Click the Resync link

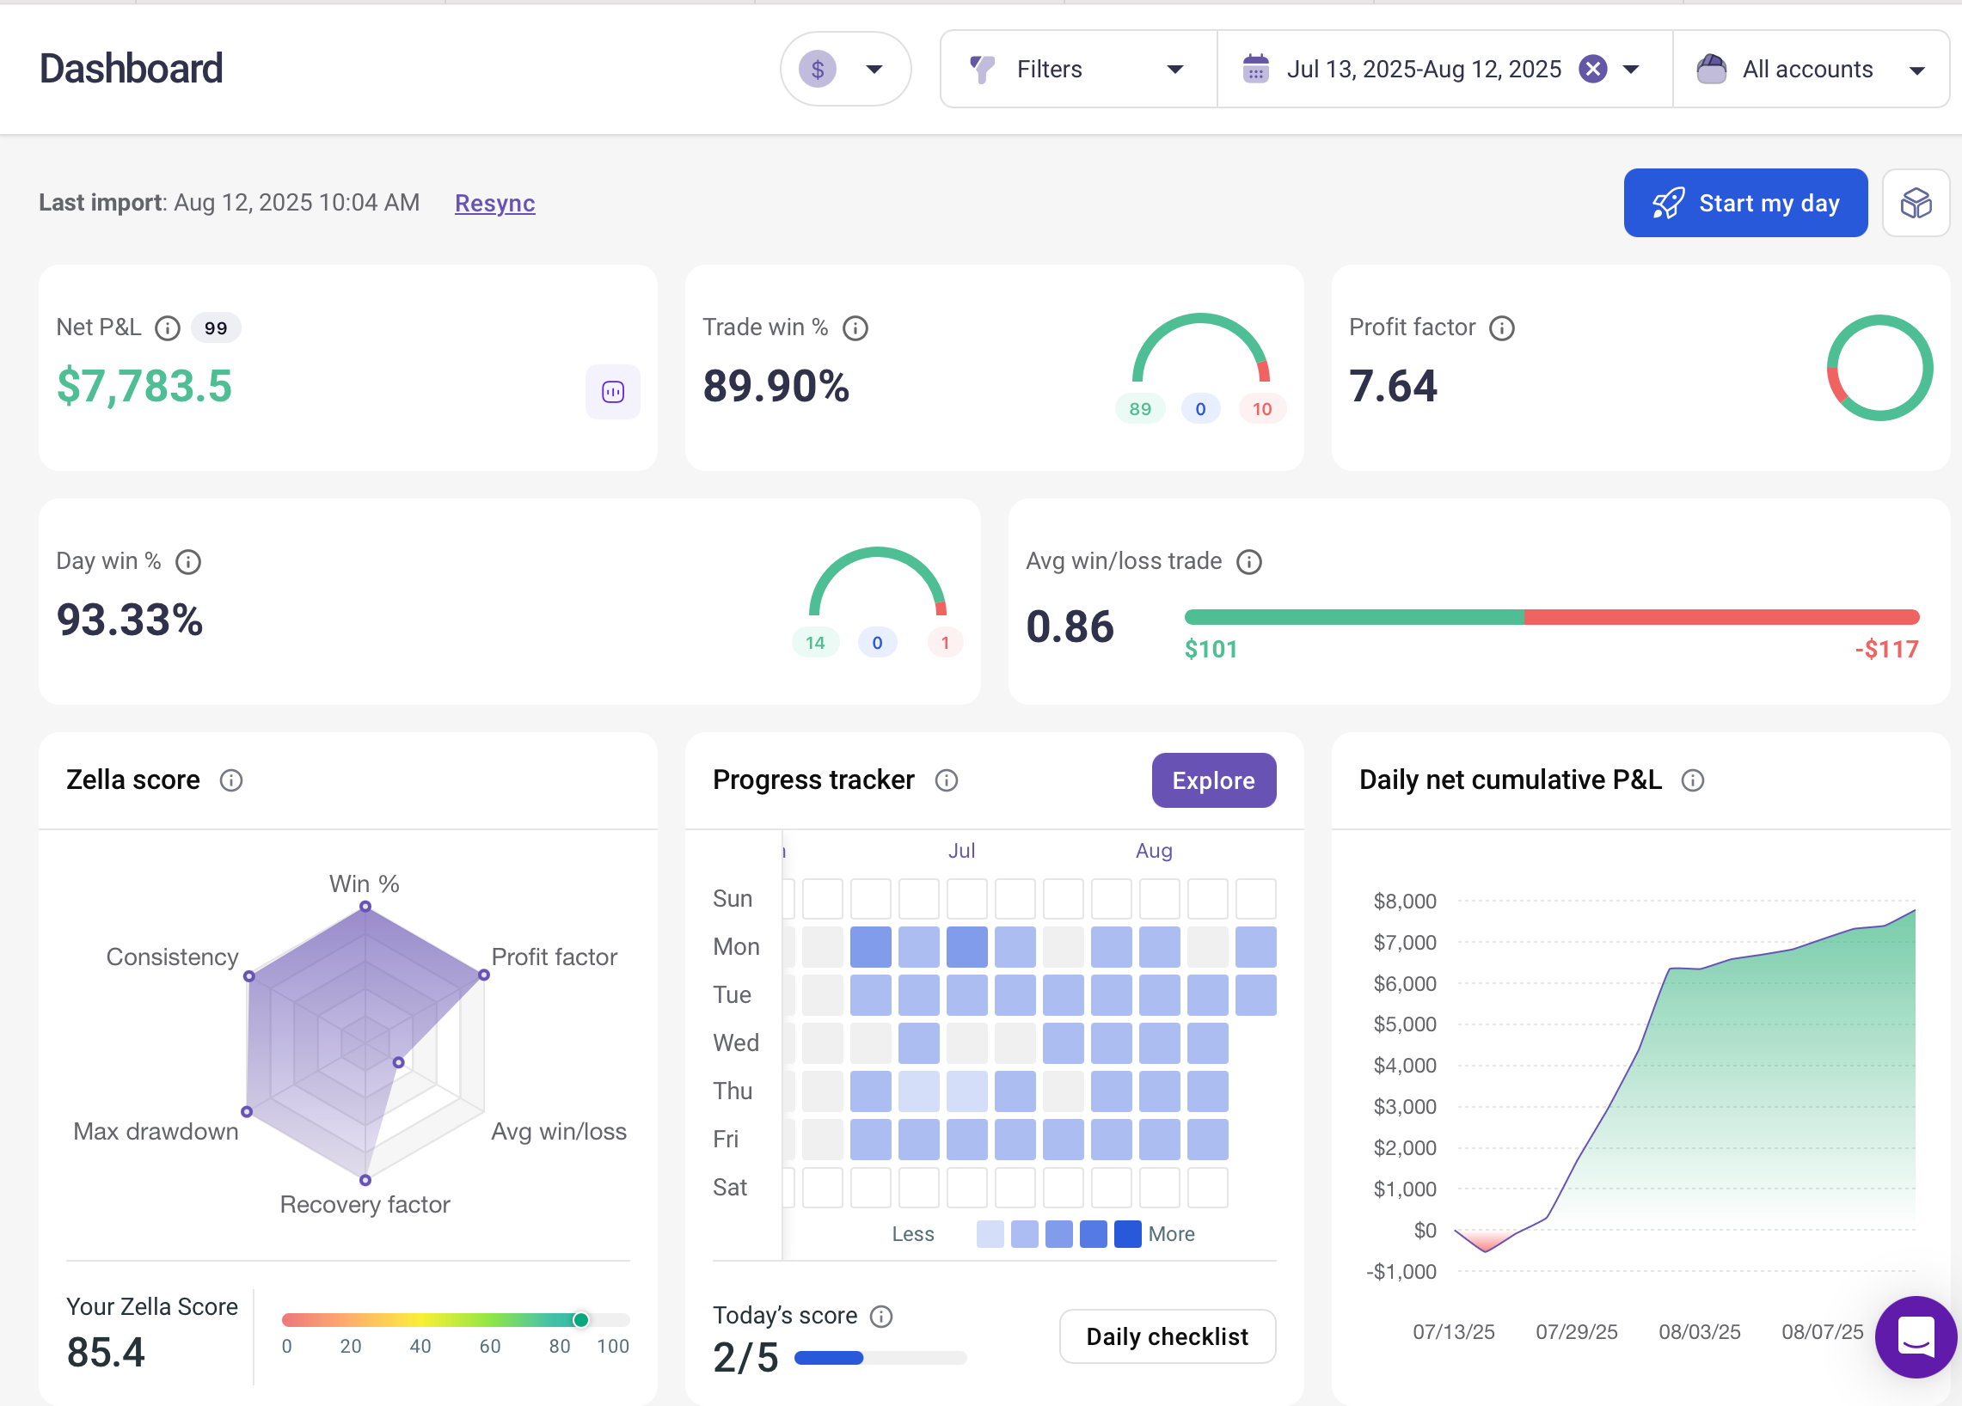(495, 203)
